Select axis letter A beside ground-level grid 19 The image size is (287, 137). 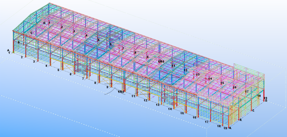click(x=230, y=128)
